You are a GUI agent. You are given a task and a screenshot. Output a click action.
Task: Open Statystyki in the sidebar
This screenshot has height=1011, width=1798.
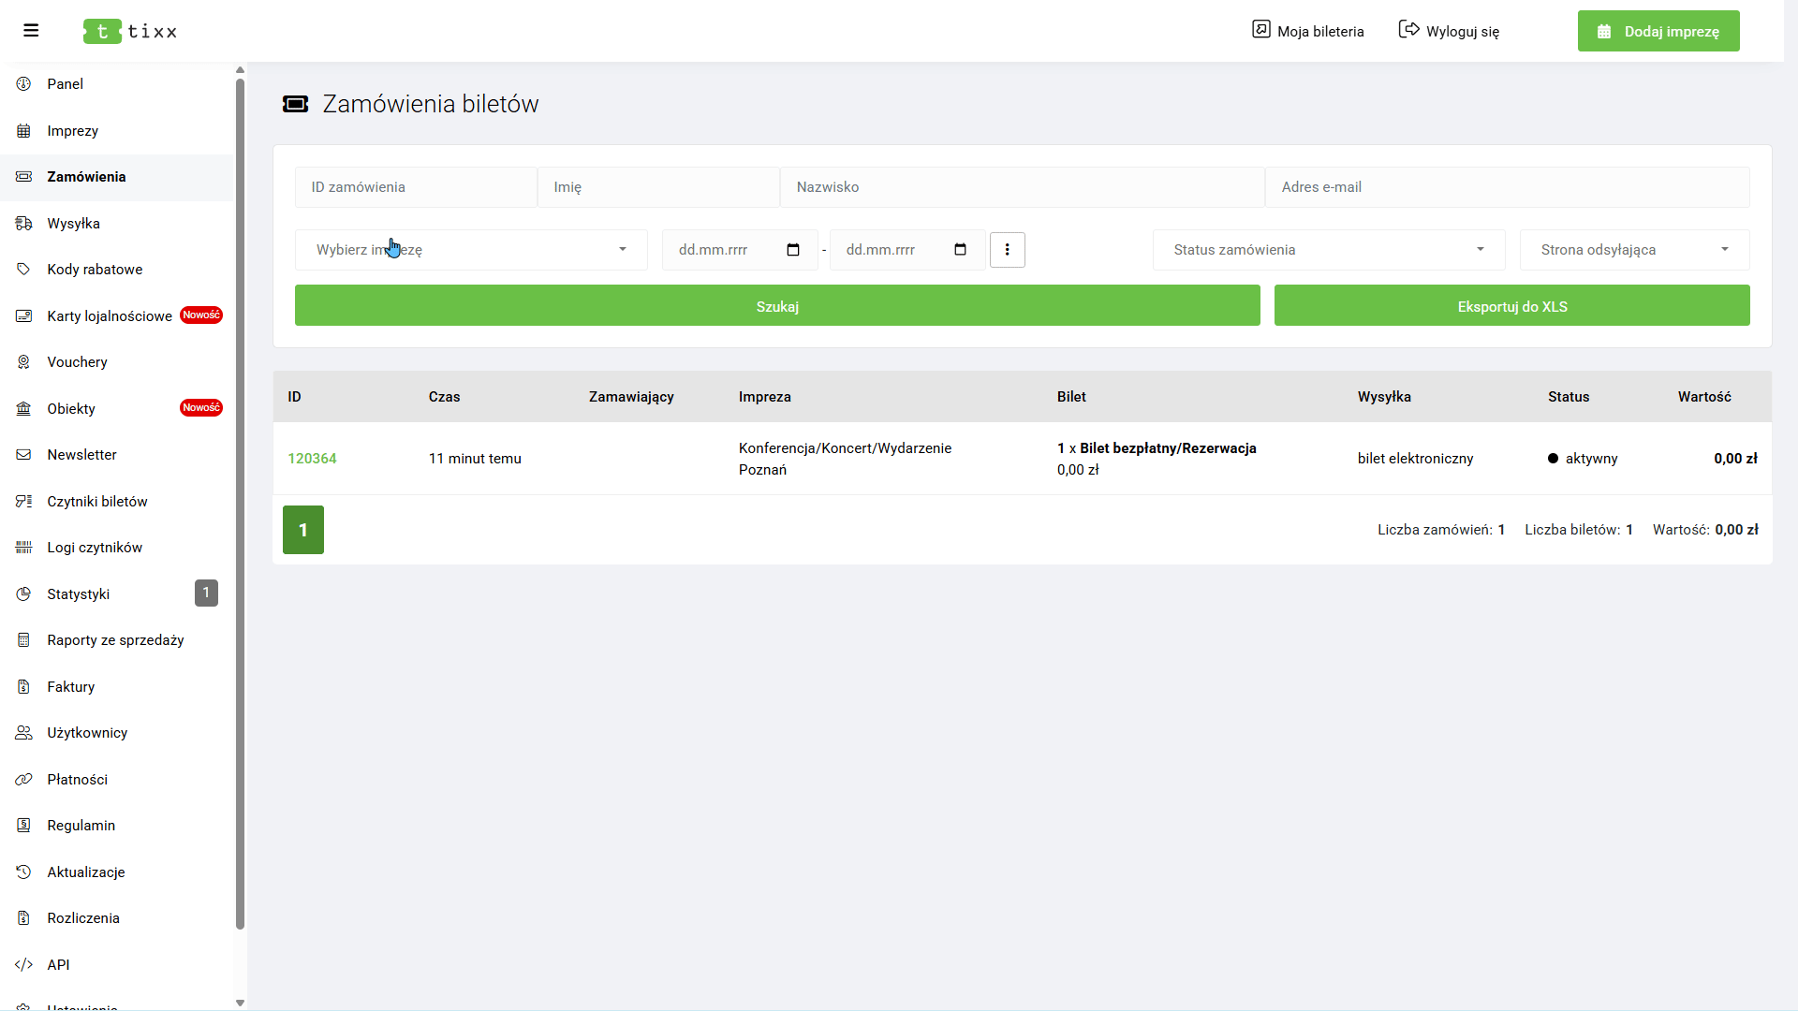[x=79, y=594]
